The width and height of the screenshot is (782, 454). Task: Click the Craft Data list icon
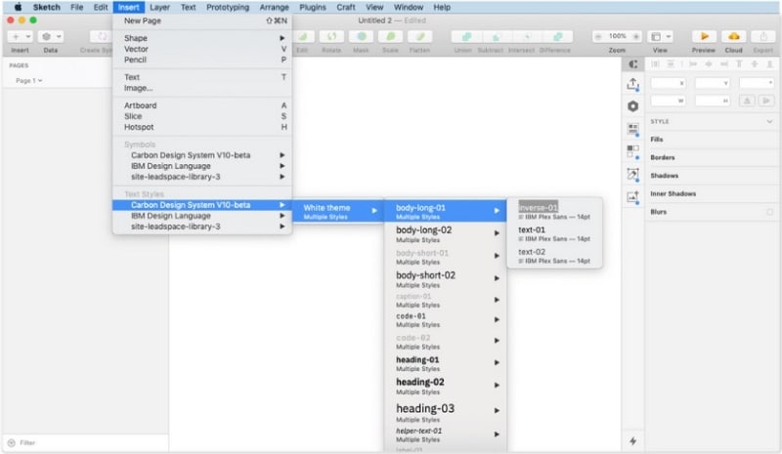(632, 129)
